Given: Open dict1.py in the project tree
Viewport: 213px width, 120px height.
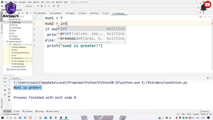Looking at the screenshot, I should (x=14, y=25).
